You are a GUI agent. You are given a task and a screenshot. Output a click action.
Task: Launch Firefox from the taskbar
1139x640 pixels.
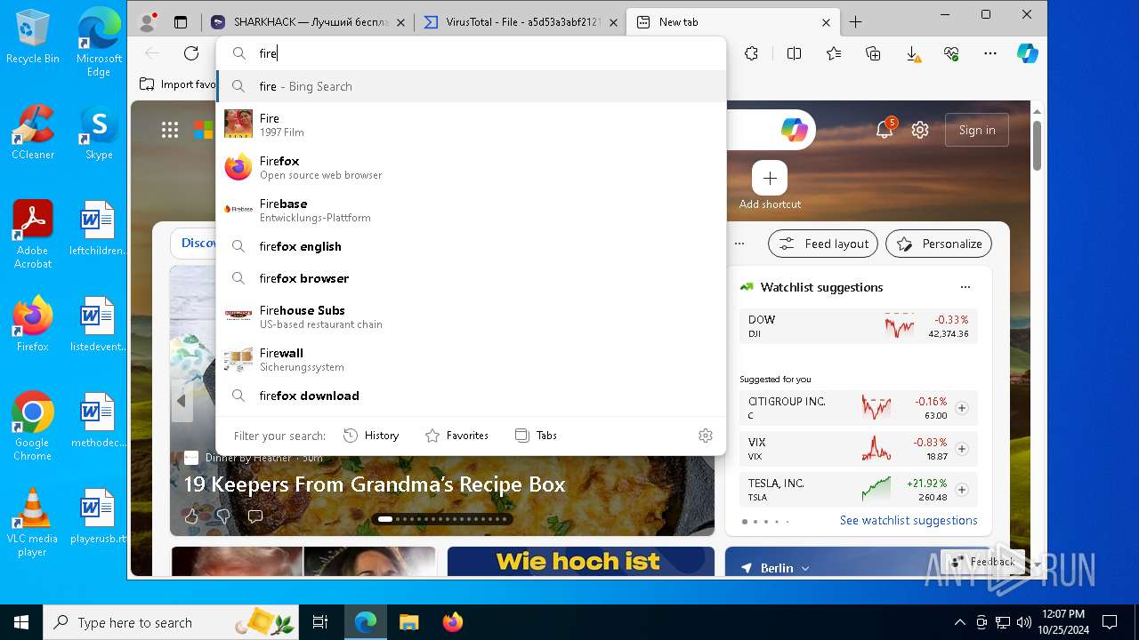point(453,622)
